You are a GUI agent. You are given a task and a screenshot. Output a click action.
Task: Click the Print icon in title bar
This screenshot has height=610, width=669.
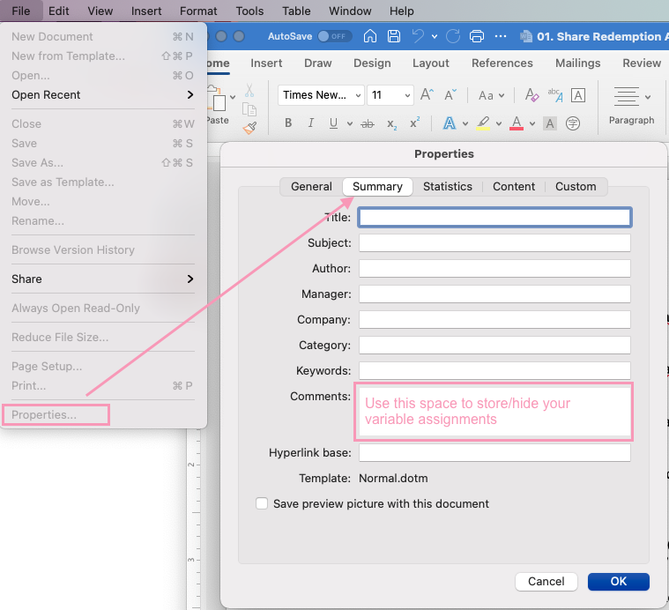pyautogui.click(x=477, y=36)
